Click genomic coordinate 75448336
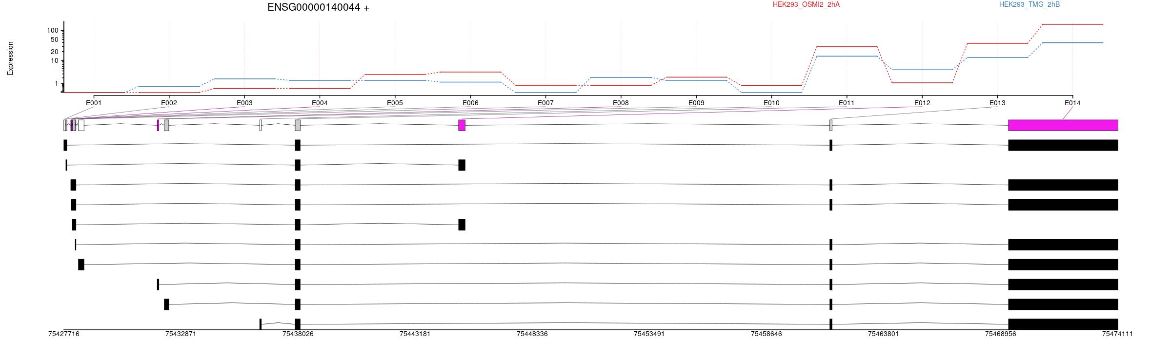 coord(532,334)
